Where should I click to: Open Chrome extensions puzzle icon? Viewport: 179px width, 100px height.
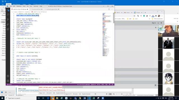point(156,16)
